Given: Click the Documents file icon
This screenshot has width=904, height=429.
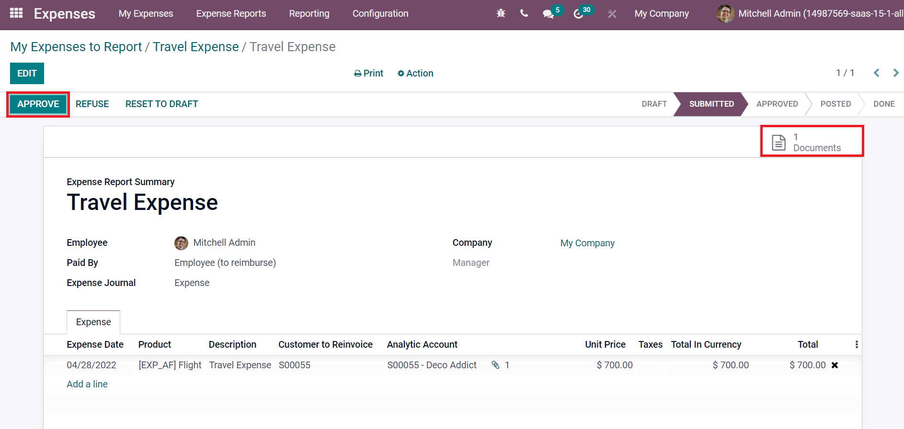Looking at the screenshot, I should (x=778, y=143).
